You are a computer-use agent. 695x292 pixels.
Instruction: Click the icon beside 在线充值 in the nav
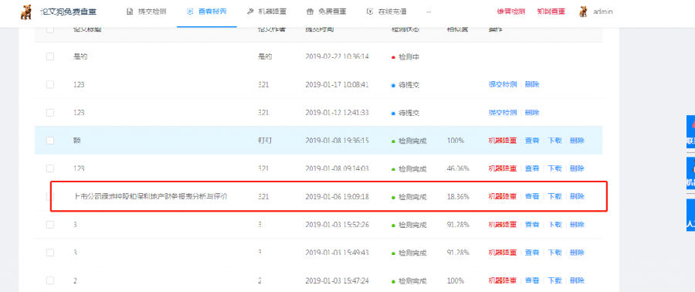tap(370, 12)
